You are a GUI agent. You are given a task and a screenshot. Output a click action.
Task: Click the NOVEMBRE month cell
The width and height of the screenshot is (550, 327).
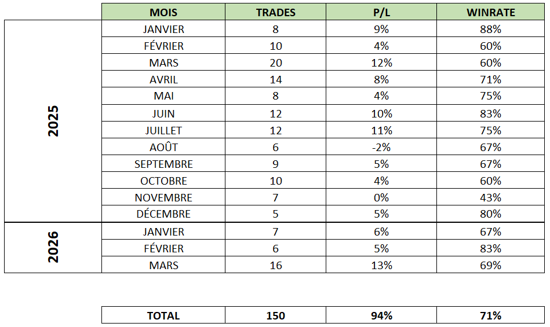(163, 198)
